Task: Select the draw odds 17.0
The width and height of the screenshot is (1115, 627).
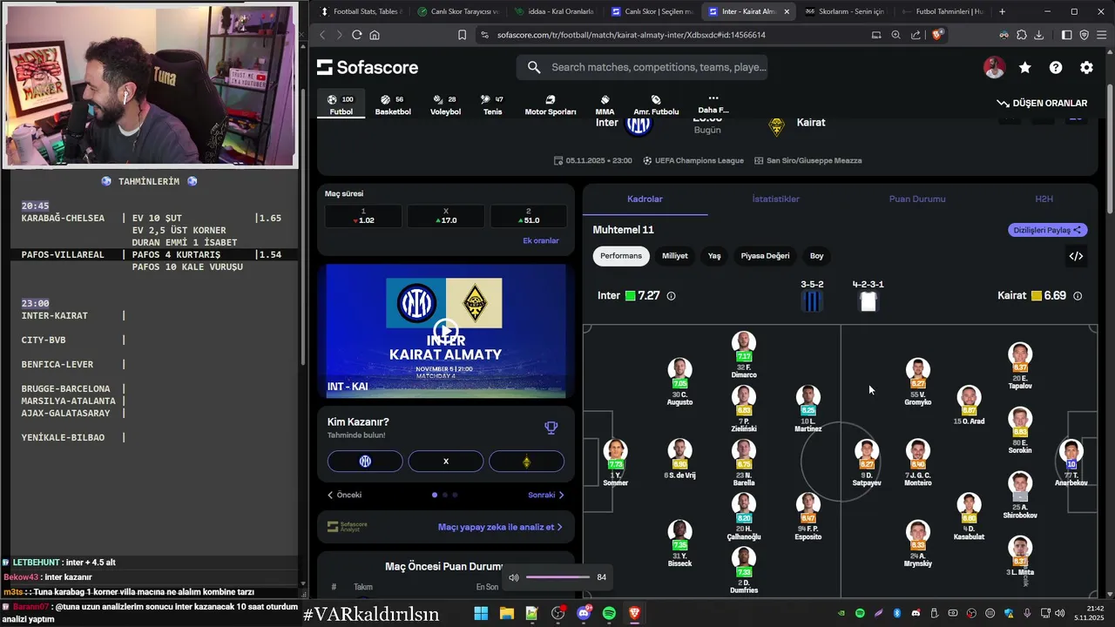Action: pos(445,216)
